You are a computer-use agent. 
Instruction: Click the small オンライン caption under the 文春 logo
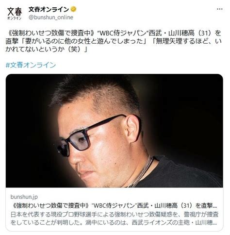14,18
